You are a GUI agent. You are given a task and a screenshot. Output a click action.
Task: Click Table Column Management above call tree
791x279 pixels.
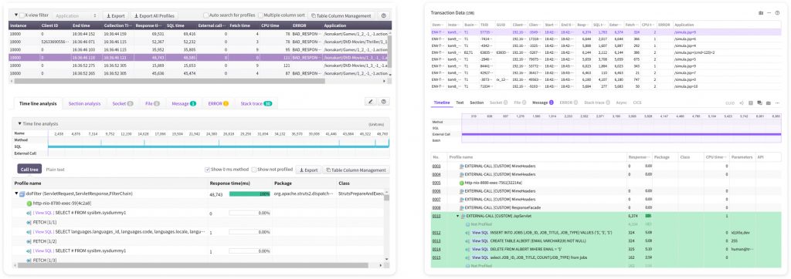356,170
